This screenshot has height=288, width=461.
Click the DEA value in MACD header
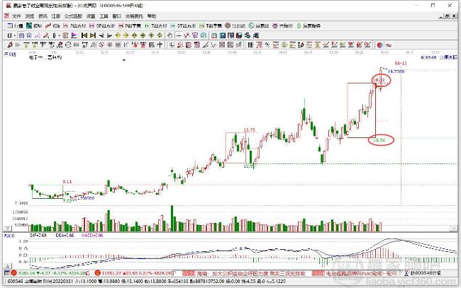tap(65, 236)
